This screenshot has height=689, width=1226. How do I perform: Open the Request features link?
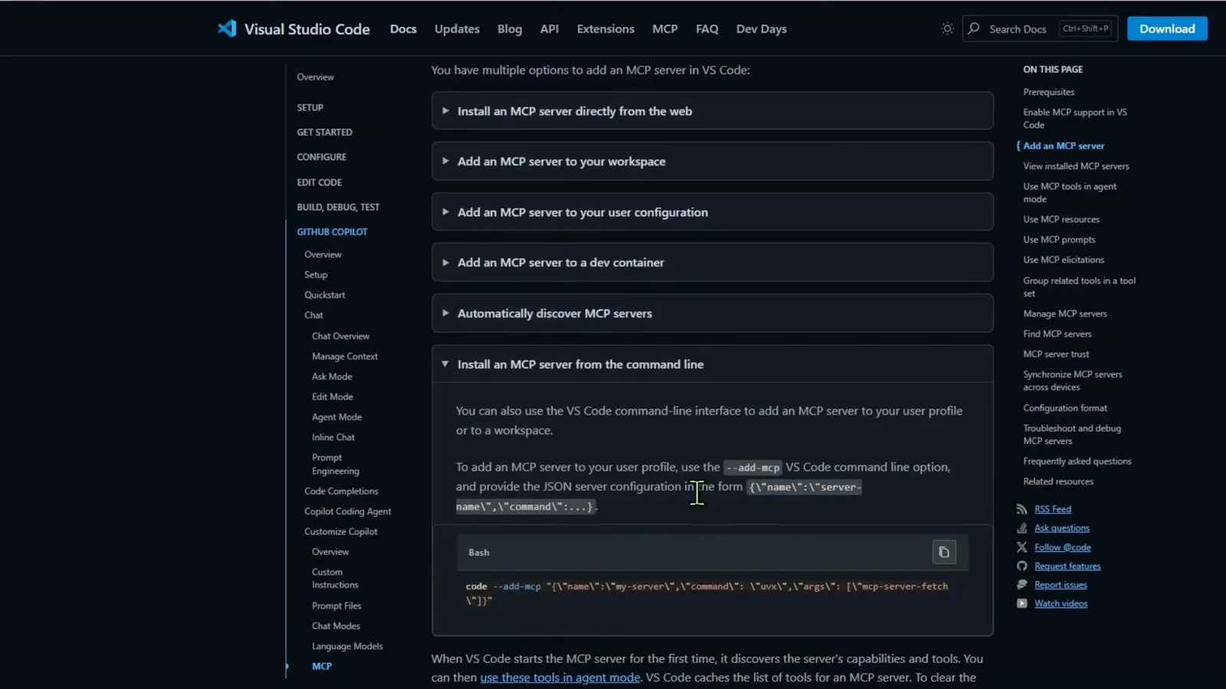point(1067,567)
